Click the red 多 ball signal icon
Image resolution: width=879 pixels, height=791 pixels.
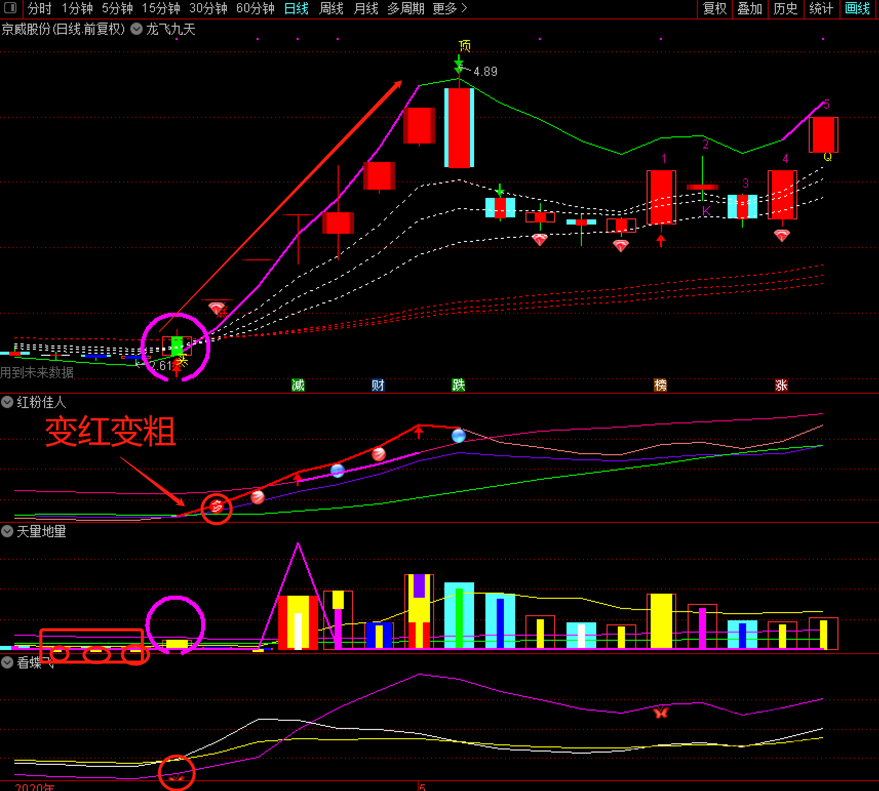[217, 508]
